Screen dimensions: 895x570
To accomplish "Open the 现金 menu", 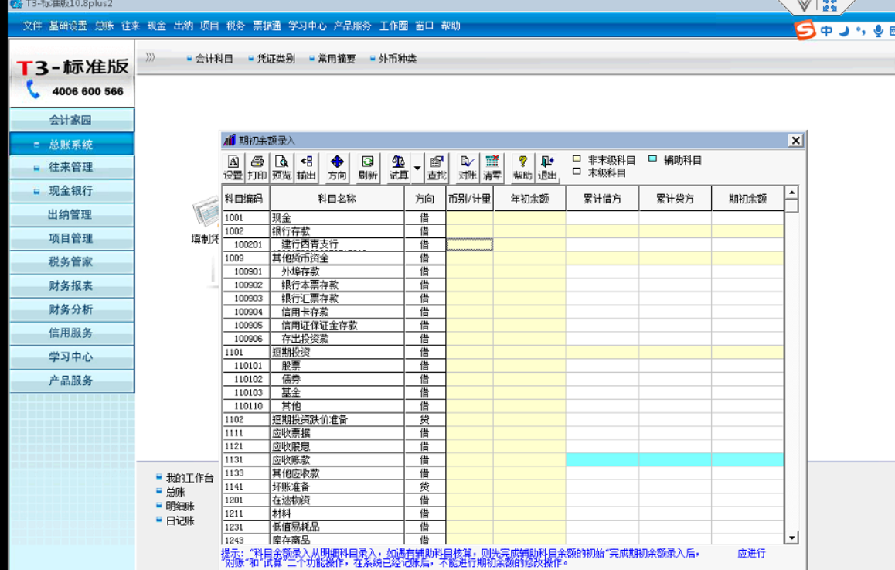I will [156, 26].
